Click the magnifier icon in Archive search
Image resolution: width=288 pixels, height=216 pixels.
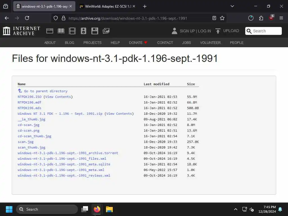tap(249, 31)
